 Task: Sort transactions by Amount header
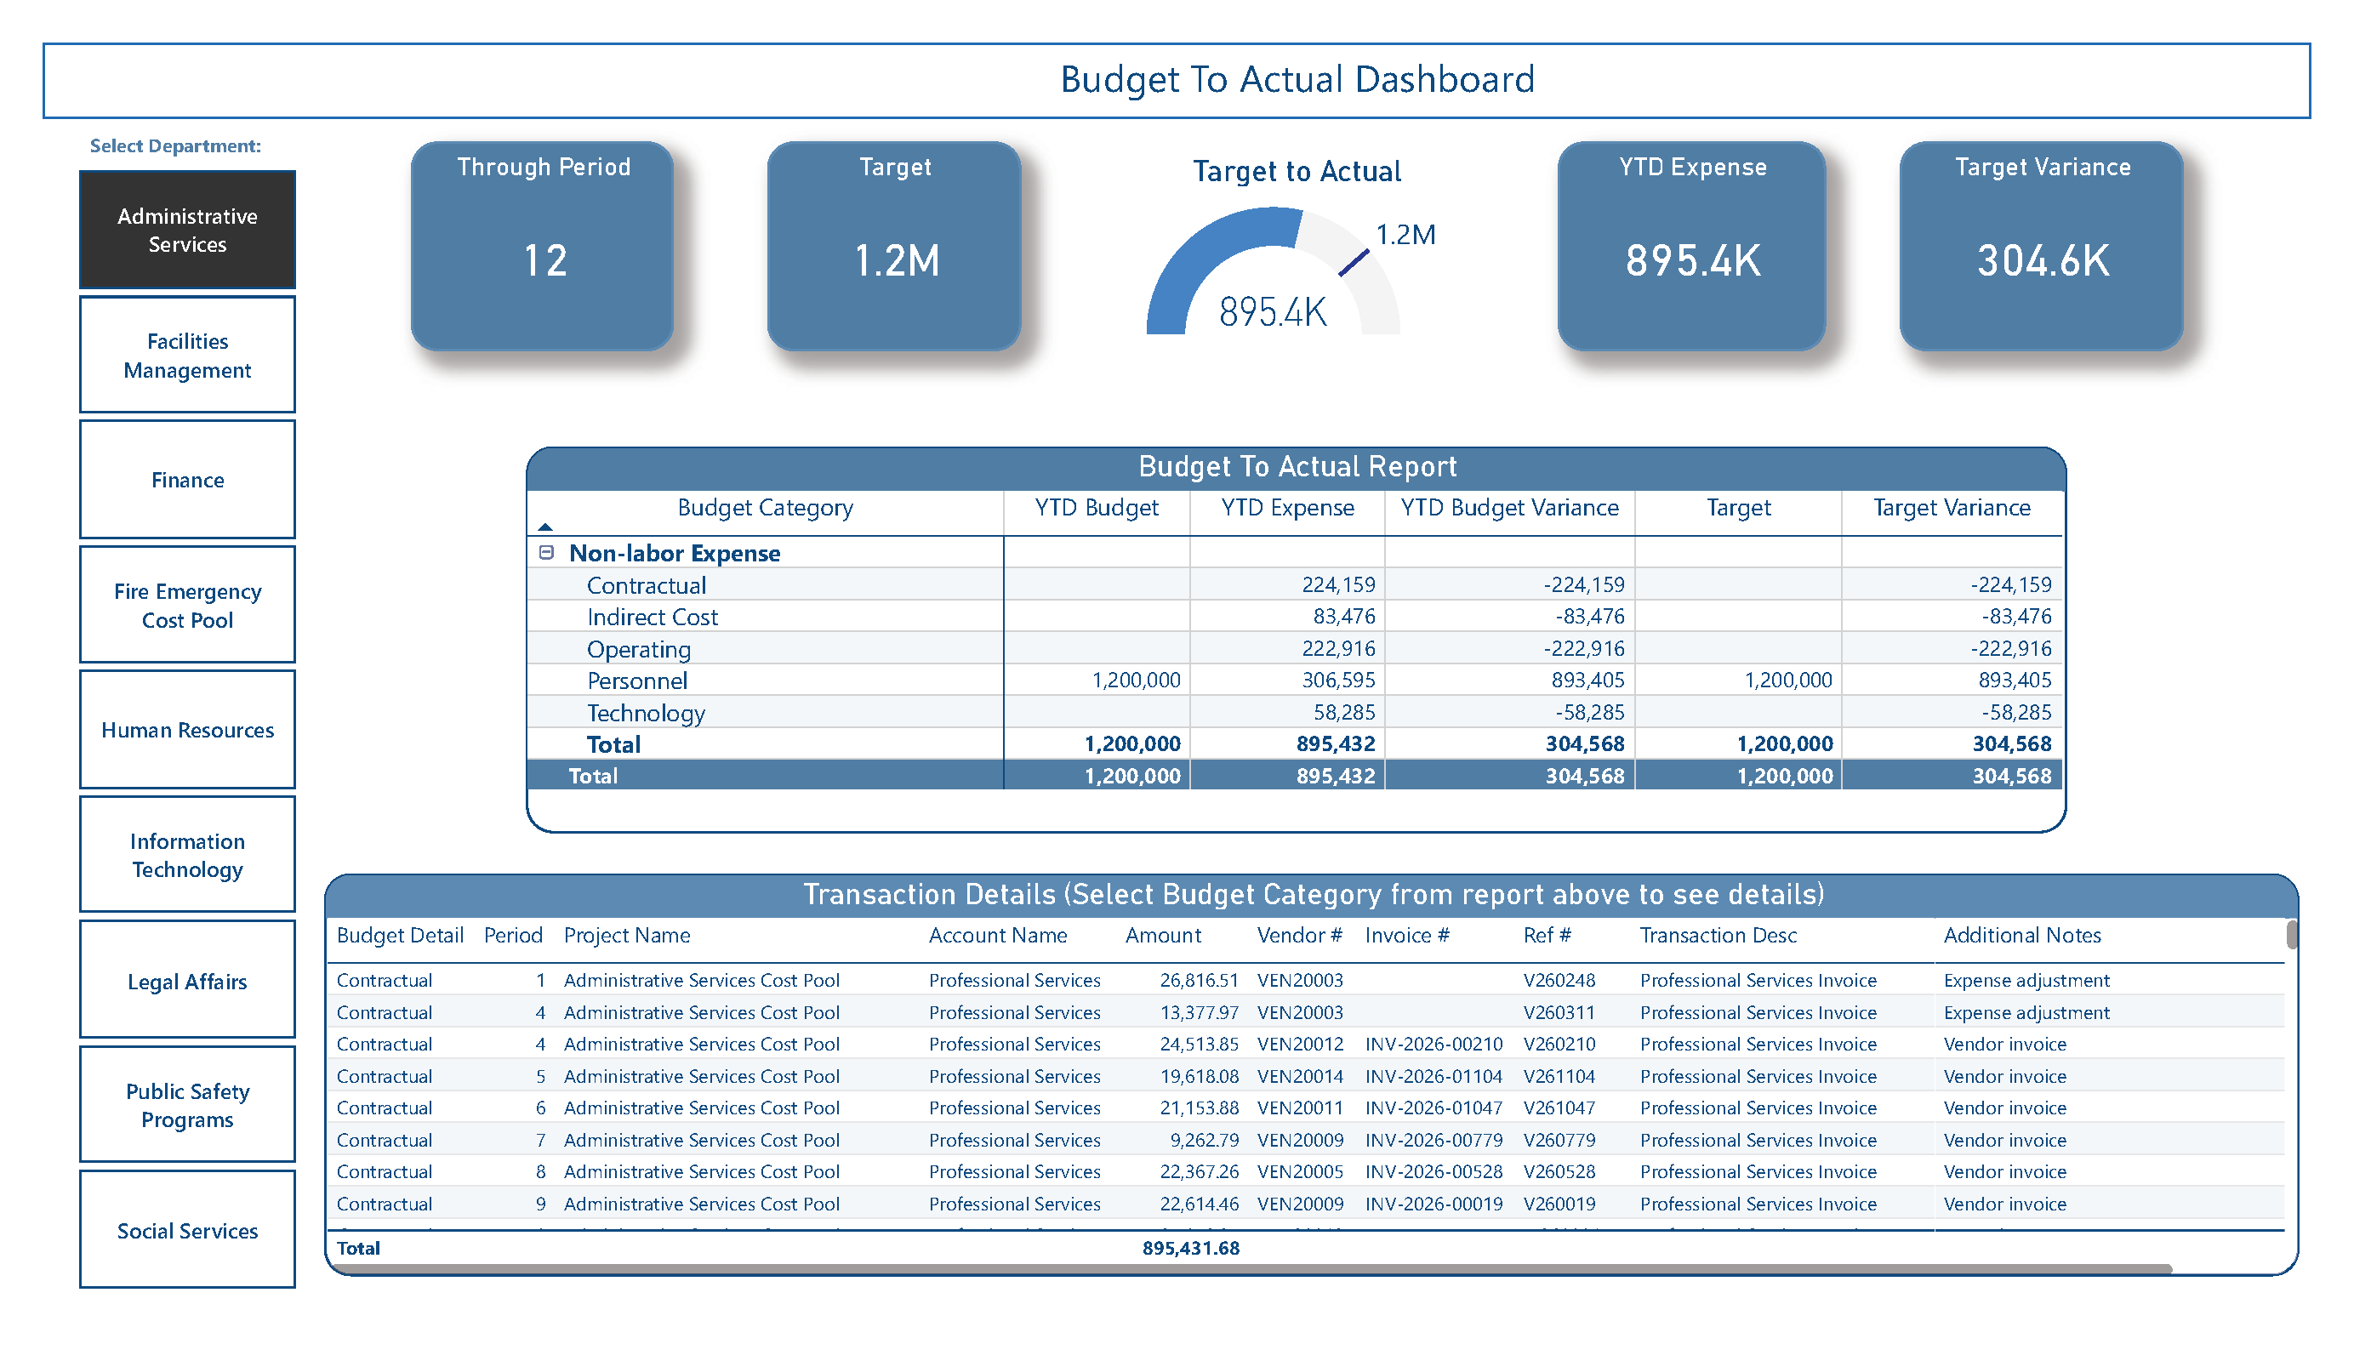(x=1163, y=935)
